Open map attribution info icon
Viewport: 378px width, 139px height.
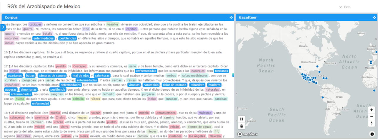[372, 134]
